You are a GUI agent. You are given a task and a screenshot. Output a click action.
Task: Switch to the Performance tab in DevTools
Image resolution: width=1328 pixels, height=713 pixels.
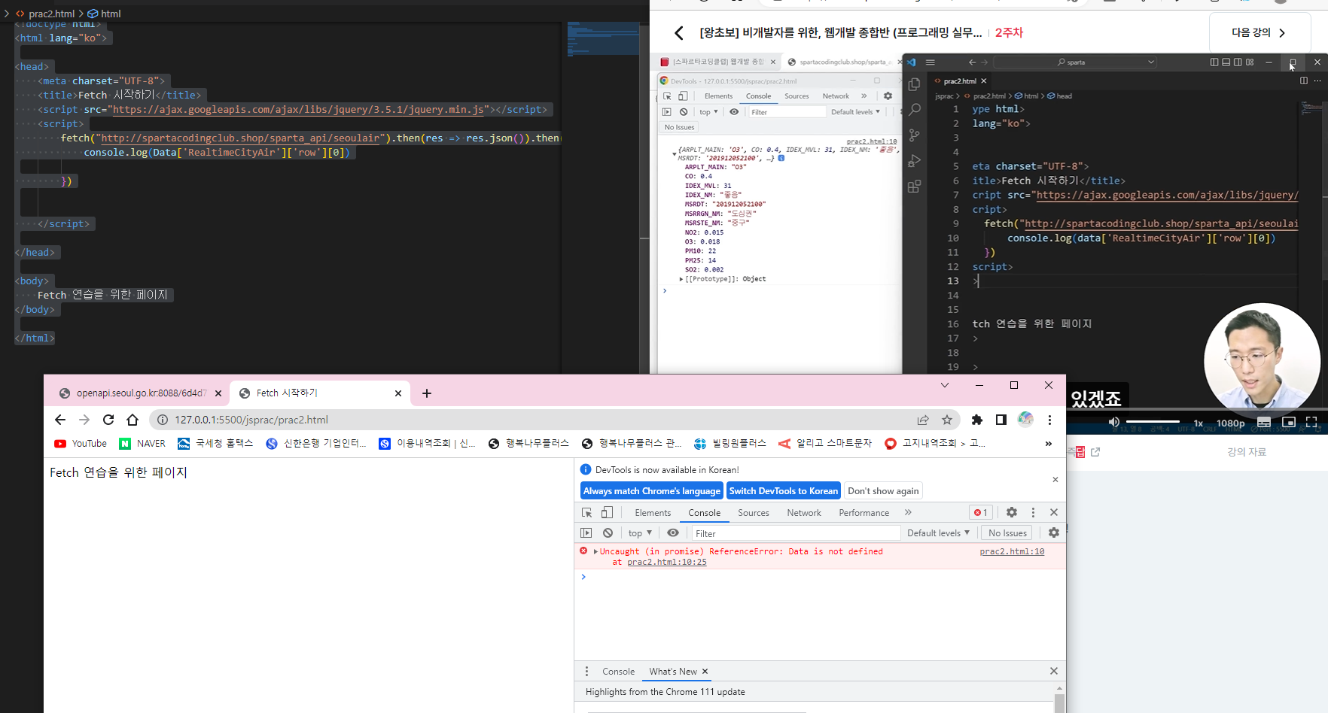(864, 513)
